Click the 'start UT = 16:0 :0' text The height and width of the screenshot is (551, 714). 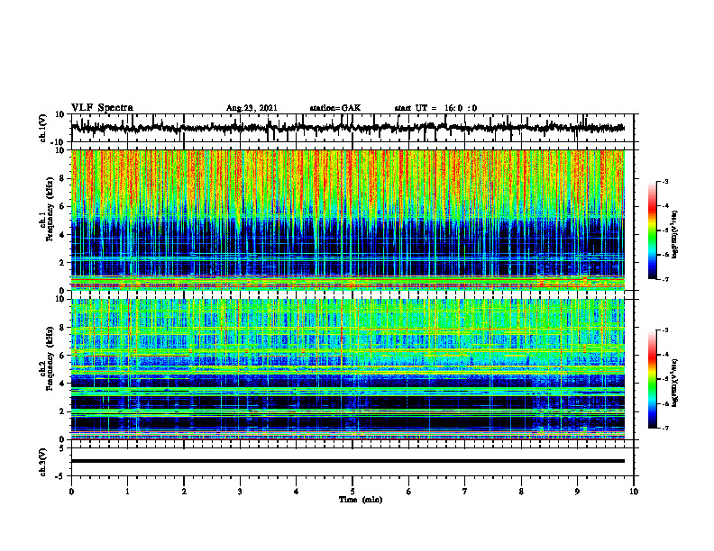[x=435, y=108]
